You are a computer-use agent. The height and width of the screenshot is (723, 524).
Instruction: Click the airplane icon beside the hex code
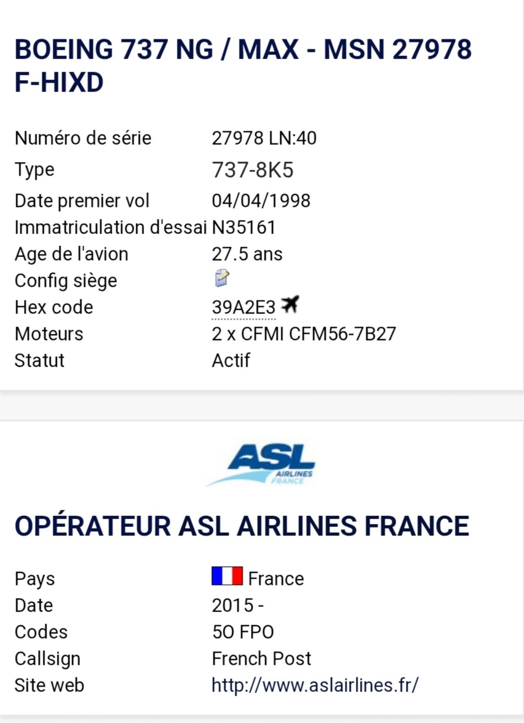(x=290, y=304)
